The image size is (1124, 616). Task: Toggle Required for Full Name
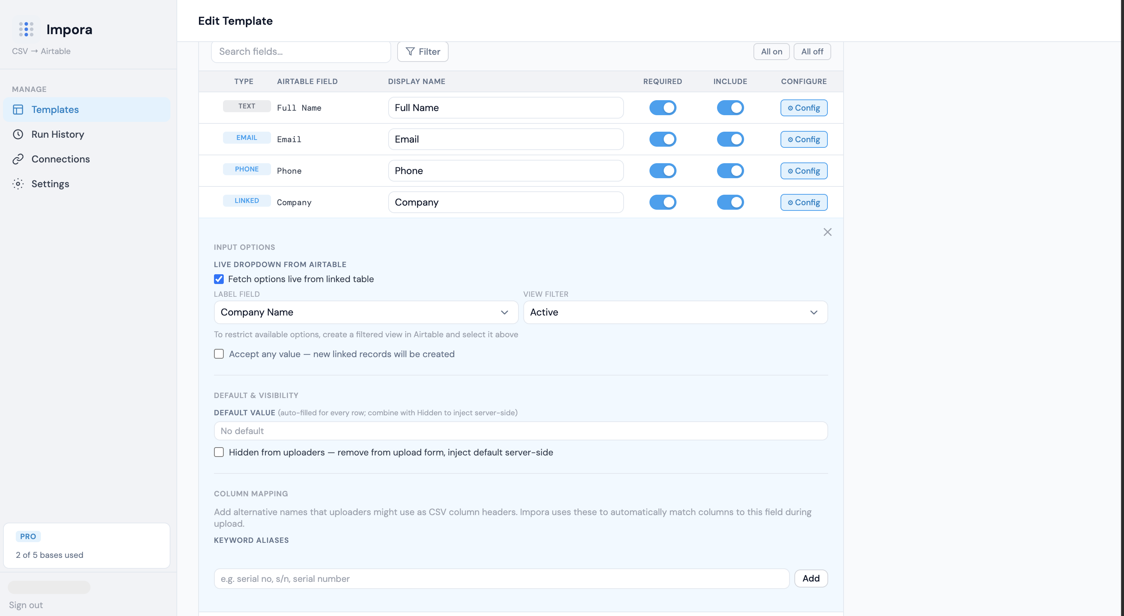point(662,108)
